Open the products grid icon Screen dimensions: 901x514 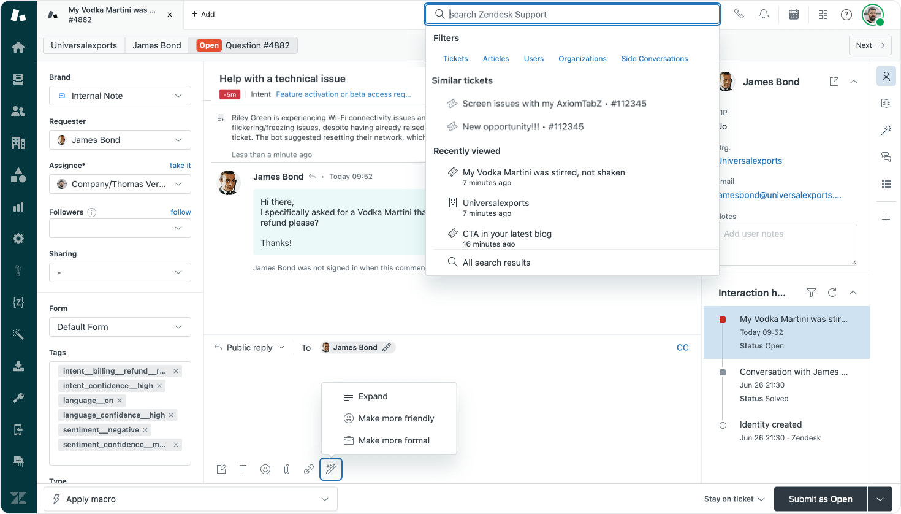tap(823, 14)
